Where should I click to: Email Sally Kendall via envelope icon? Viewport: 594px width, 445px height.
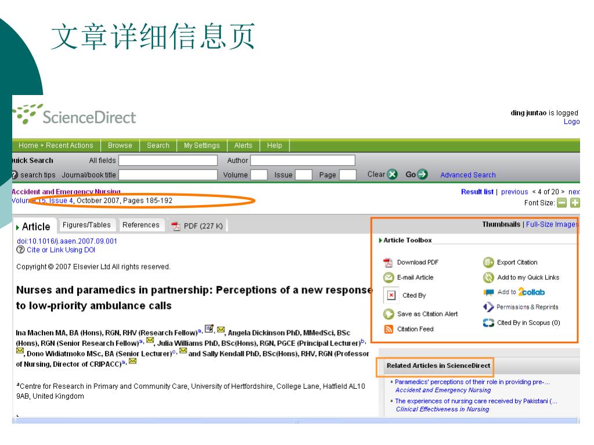133,361
